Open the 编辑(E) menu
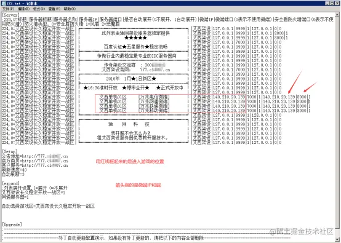This screenshot has height=243, width=341. pos(23,9)
